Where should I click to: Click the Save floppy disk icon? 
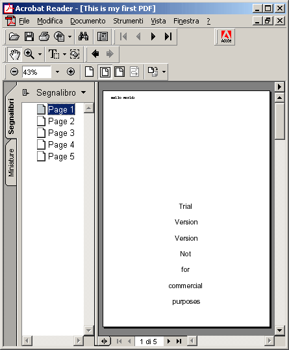(29, 36)
